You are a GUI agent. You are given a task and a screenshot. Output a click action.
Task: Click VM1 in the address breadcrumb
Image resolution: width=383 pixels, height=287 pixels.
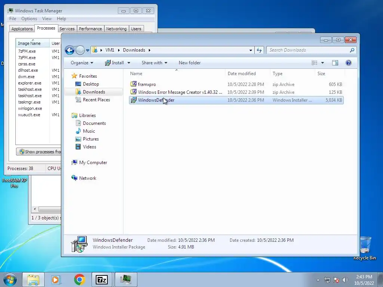coord(110,50)
